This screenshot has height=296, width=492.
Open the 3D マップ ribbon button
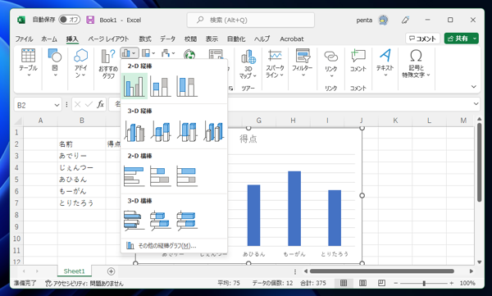pyautogui.click(x=248, y=64)
